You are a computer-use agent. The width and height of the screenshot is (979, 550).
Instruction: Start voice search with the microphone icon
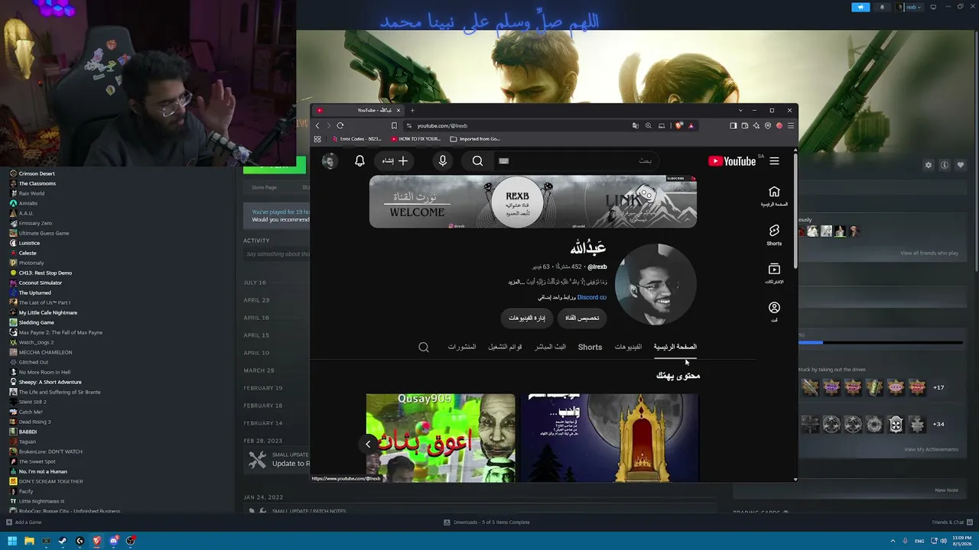click(442, 161)
